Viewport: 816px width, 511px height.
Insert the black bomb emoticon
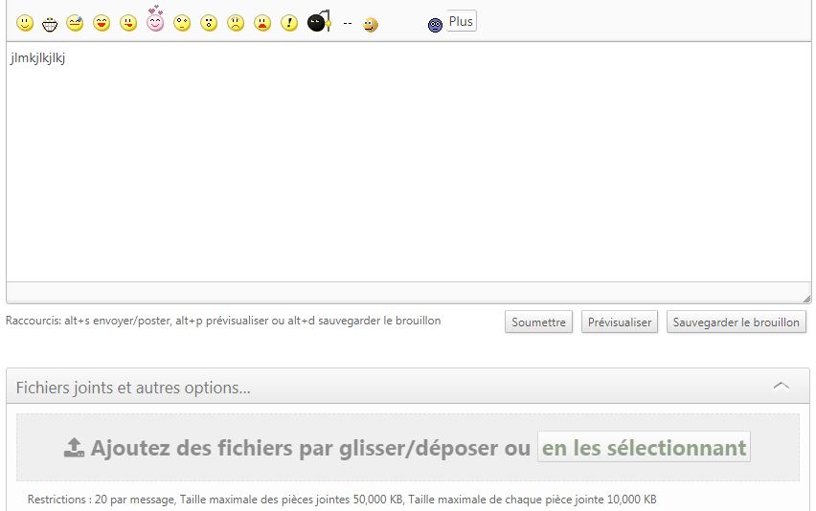point(319,21)
